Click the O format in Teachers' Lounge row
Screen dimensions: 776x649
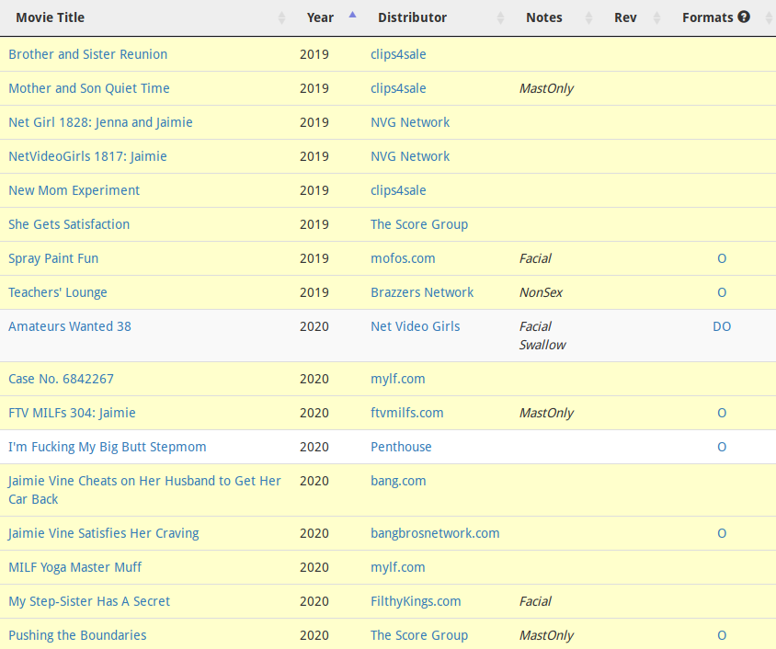tap(722, 293)
